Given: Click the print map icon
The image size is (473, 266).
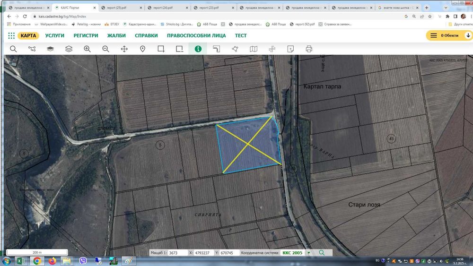Looking at the screenshot, I should coord(309,49).
